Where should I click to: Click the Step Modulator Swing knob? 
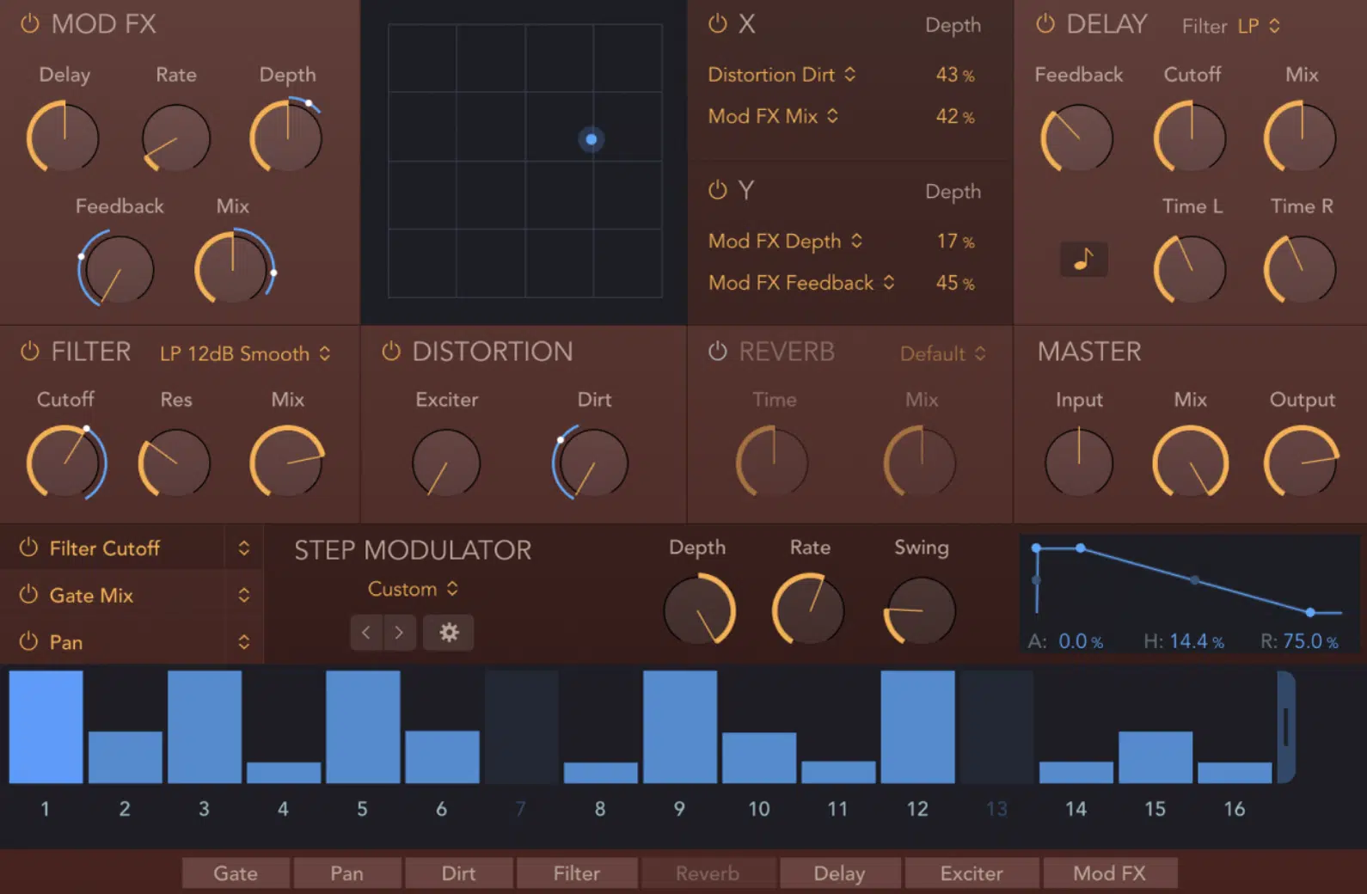920,610
